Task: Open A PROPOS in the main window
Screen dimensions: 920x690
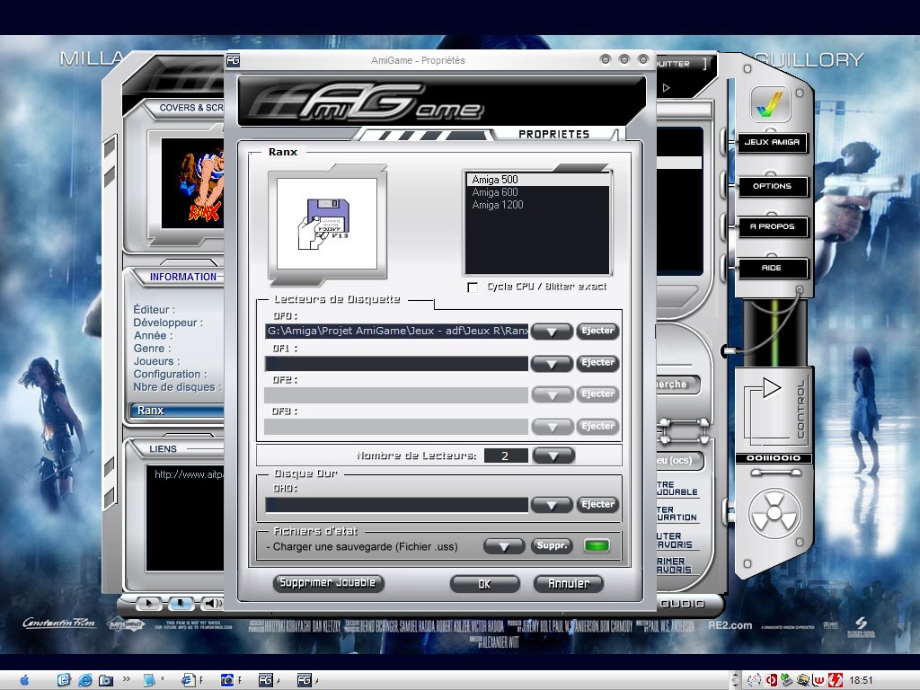Action: [772, 226]
